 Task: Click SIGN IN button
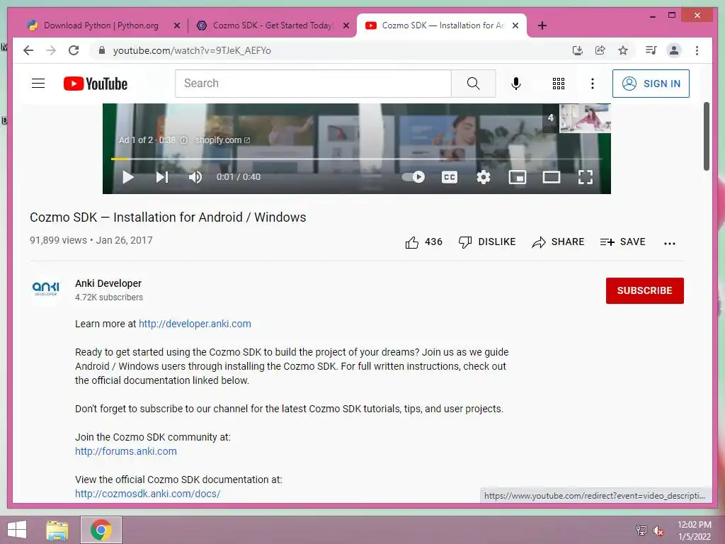click(x=651, y=84)
